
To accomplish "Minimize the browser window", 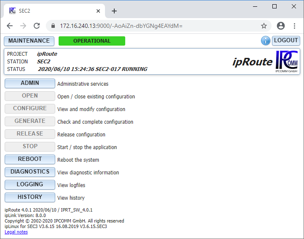I will [x=255, y=6].
